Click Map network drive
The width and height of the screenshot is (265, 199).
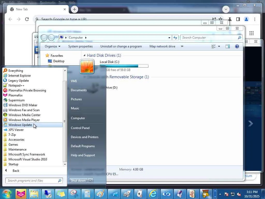pos(162,46)
